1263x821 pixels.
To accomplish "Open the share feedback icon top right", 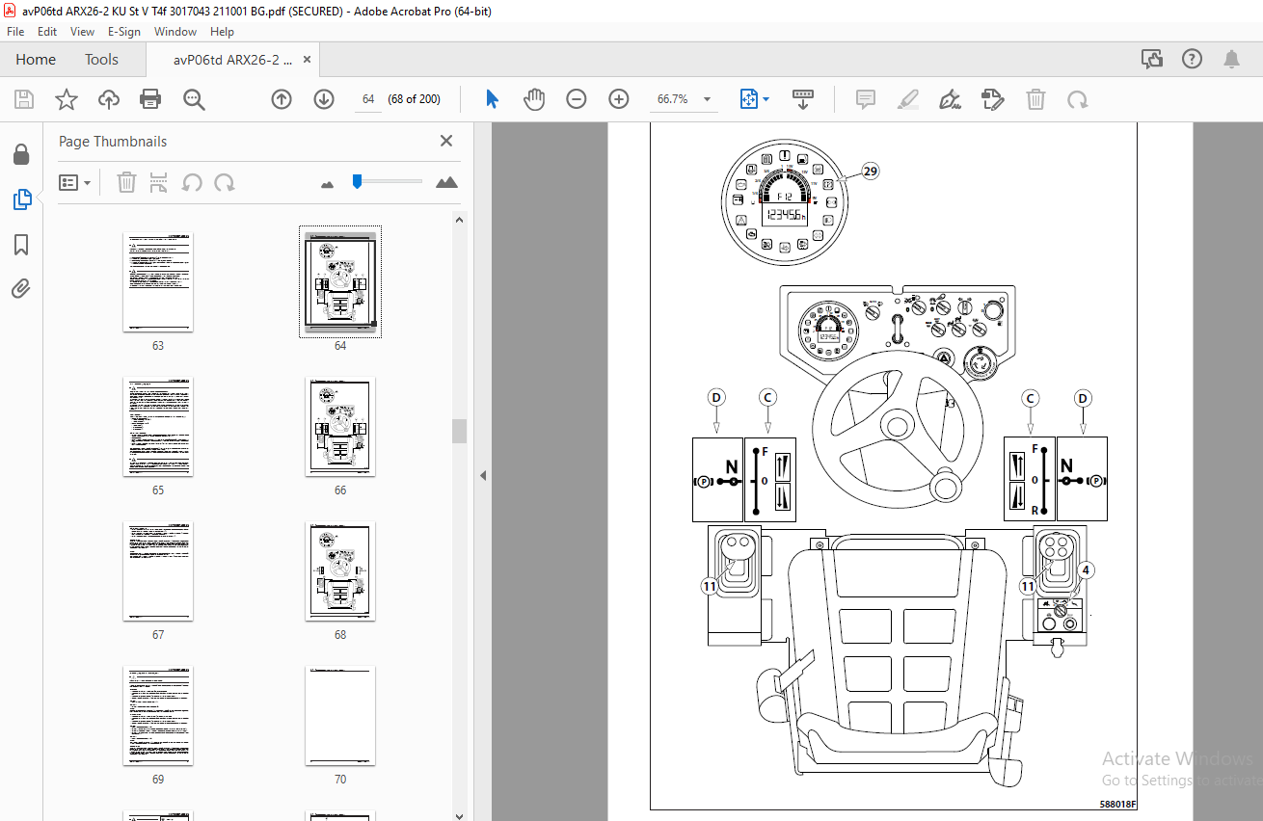I will coord(1152,60).
